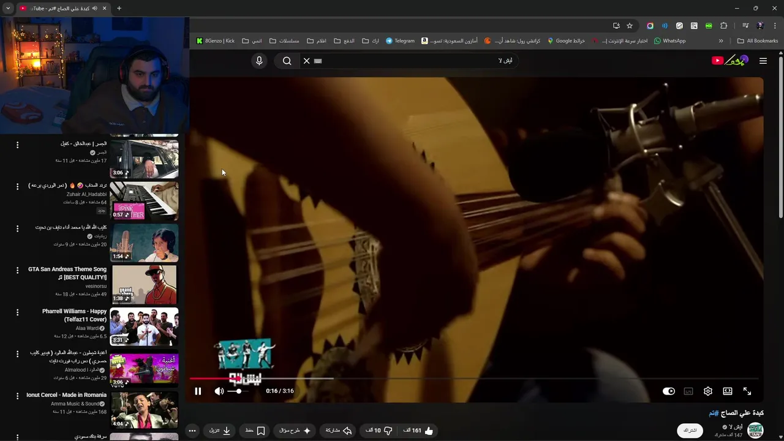The width and height of the screenshot is (784, 441).
Task: Open the GTA San Andreas thumbnail
Action: [x=144, y=285]
